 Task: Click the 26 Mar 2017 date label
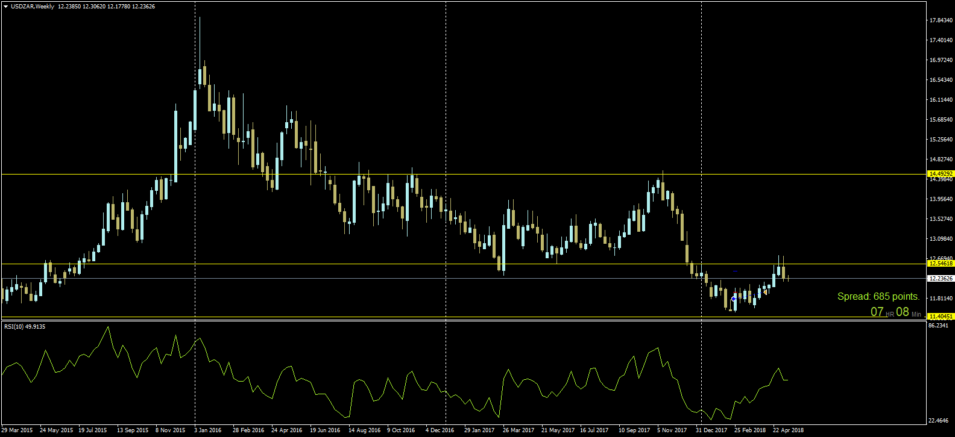[x=518, y=430]
